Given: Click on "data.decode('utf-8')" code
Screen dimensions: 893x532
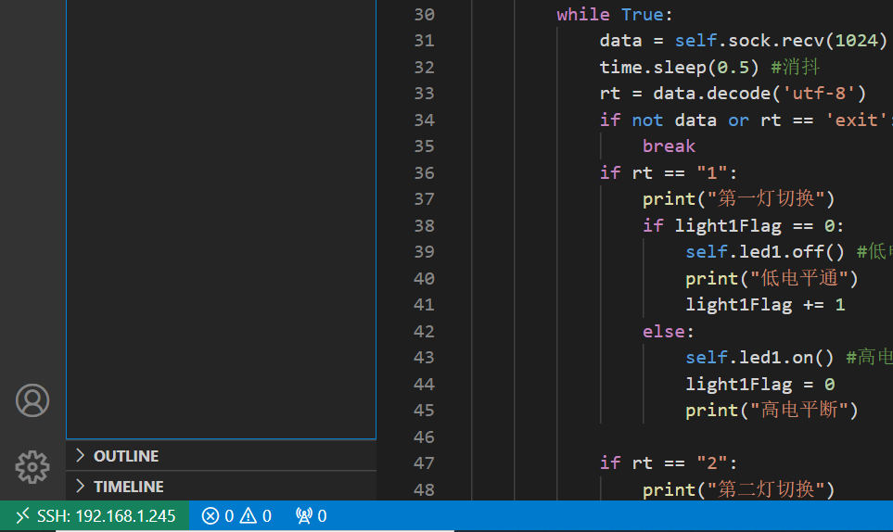Looking at the screenshot, I should (759, 94).
